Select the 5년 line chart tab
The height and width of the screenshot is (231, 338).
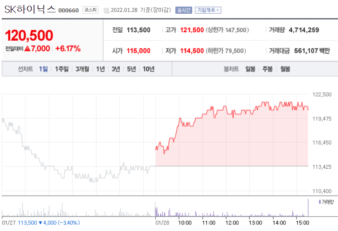click(x=131, y=69)
